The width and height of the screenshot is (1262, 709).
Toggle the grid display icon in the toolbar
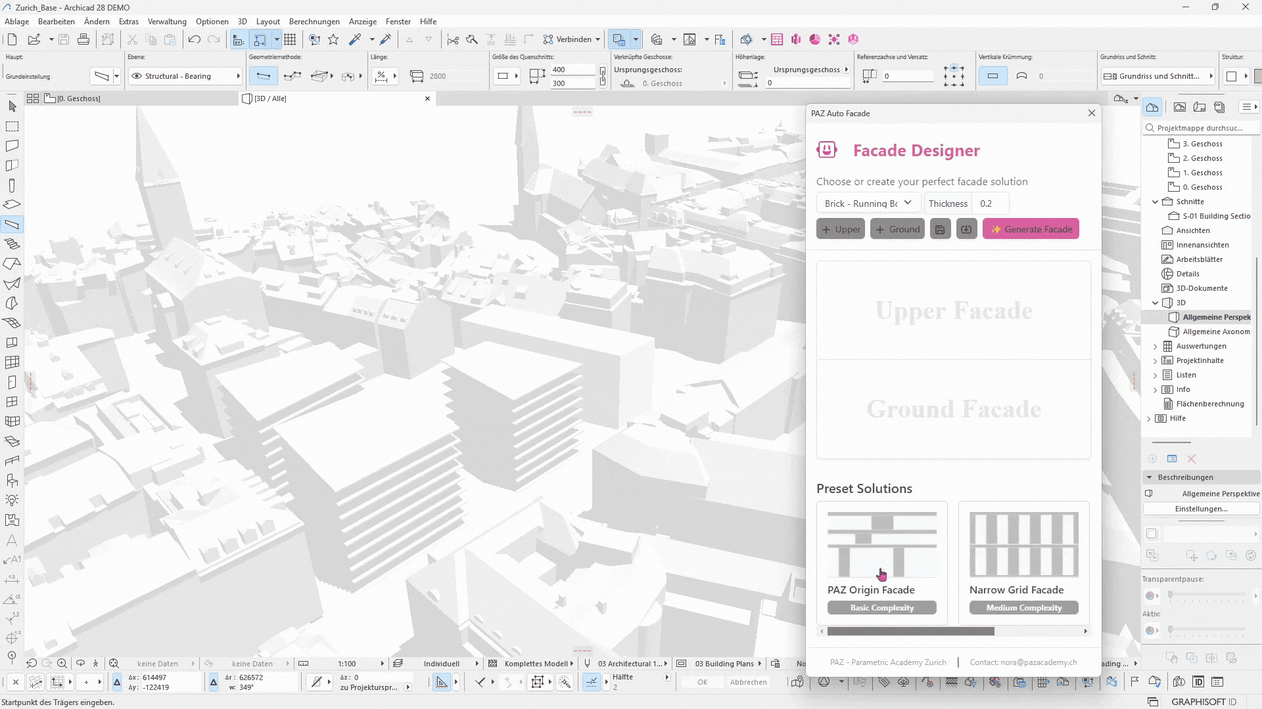tap(290, 39)
